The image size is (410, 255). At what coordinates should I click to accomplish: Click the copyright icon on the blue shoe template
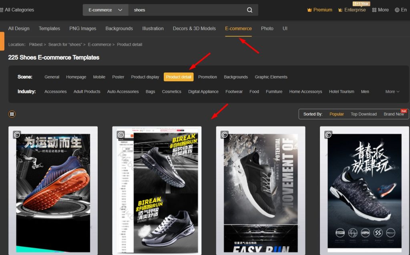(x=16, y=134)
